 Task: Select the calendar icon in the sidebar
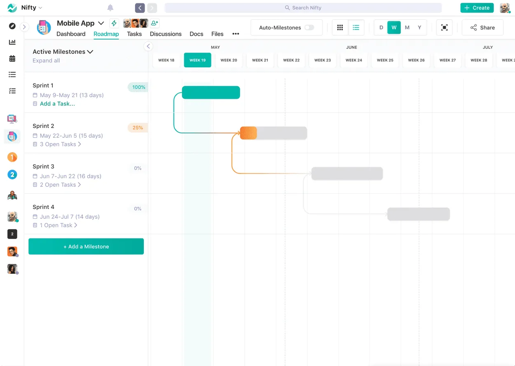(x=12, y=58)
